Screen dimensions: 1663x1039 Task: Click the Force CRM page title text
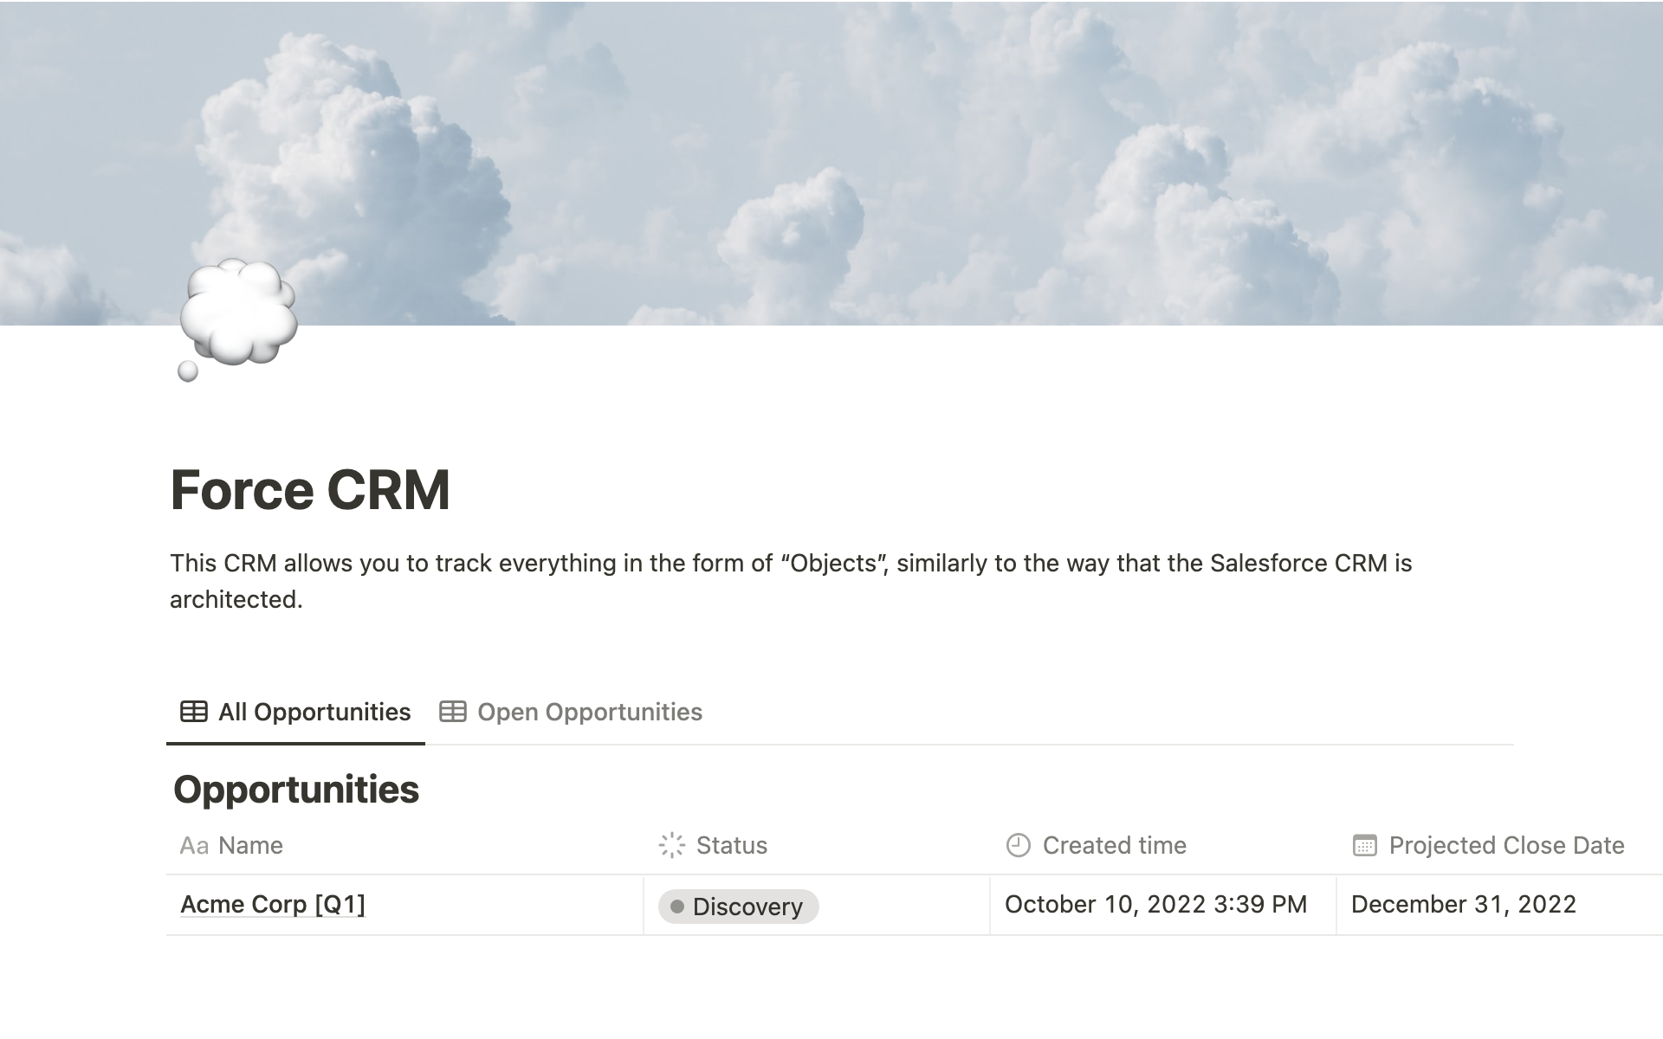pos(310,488)
